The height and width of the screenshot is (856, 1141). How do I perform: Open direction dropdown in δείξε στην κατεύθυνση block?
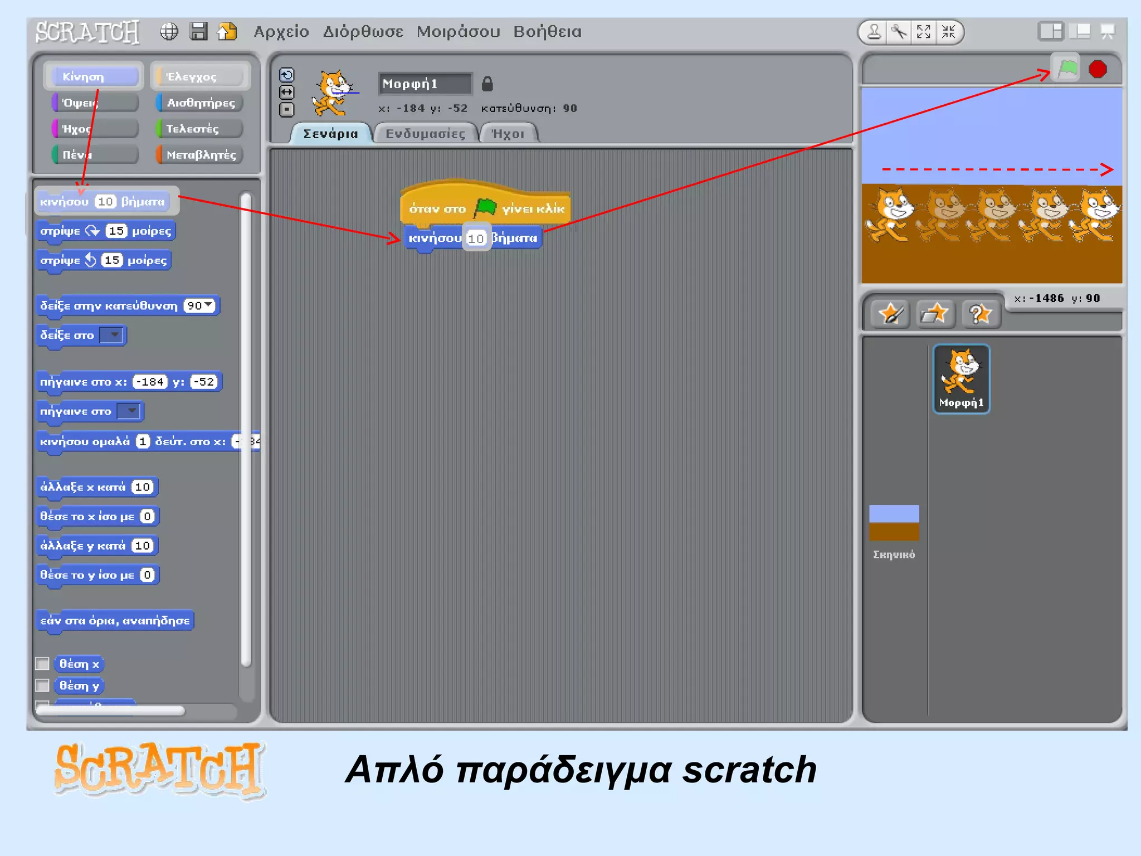208,305
